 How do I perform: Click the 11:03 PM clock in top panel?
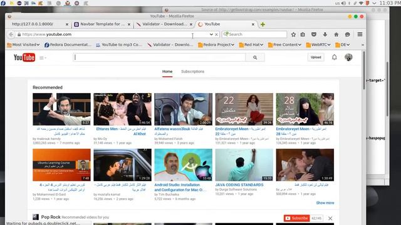[390, 3]
